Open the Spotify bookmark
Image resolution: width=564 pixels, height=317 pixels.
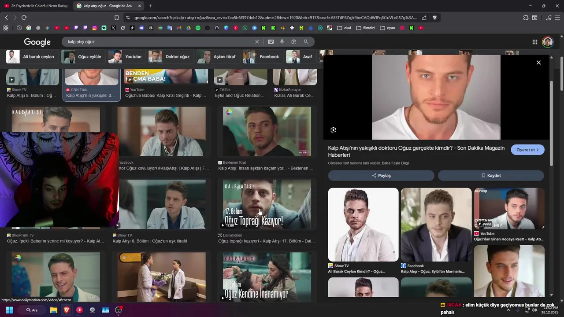[198, 28]
